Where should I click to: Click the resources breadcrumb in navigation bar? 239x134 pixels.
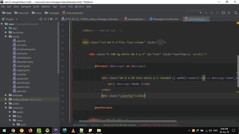(x=21, y=13)
